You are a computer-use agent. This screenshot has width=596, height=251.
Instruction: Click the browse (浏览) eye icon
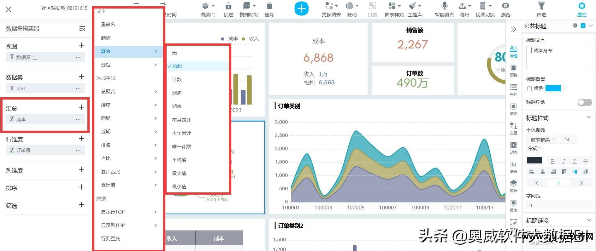point(505,6)
